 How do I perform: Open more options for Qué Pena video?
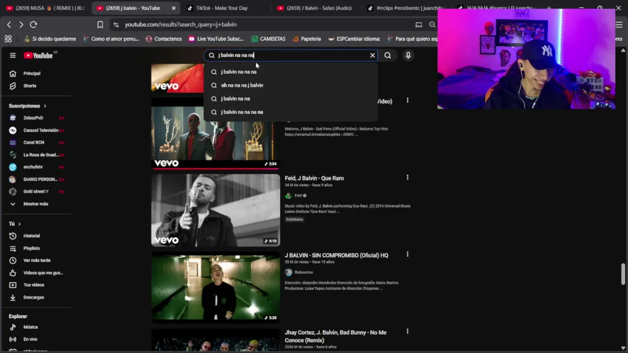point(407,101)
